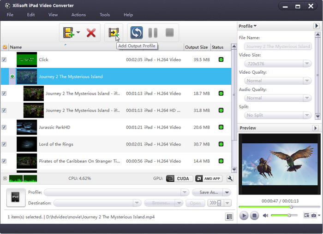
Task: Click the Browse... button
Action: coord(160,203)
